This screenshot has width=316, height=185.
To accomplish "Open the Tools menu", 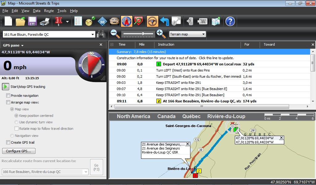I will coord(62,11).
